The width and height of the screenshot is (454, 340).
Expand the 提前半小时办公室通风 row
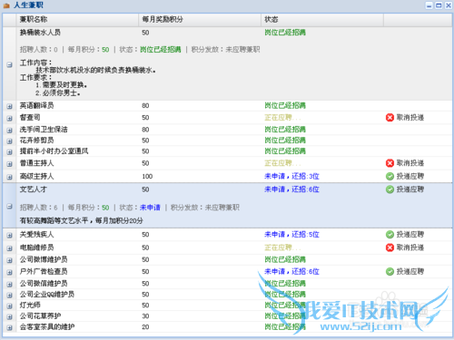[x=9, y=152]
